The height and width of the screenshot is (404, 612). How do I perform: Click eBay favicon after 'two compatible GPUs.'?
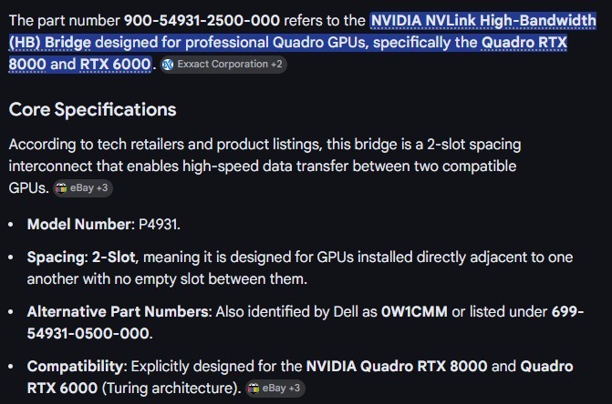(61, 188)
